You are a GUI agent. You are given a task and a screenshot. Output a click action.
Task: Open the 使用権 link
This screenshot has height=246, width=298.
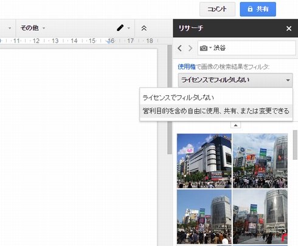[x=187, y=67]
